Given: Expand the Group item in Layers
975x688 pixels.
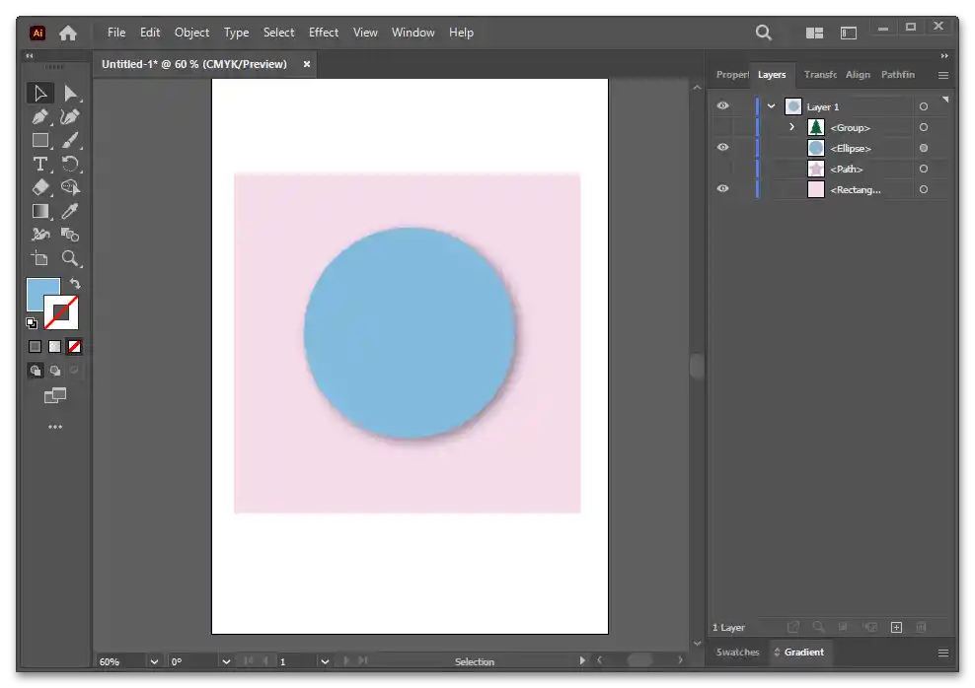Looking at the screenshot, I should coord(791,127).
